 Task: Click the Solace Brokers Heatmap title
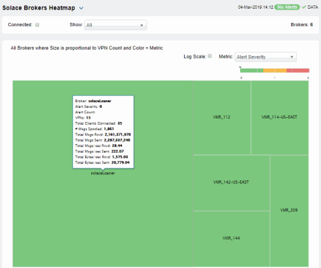tap(38, 8)
